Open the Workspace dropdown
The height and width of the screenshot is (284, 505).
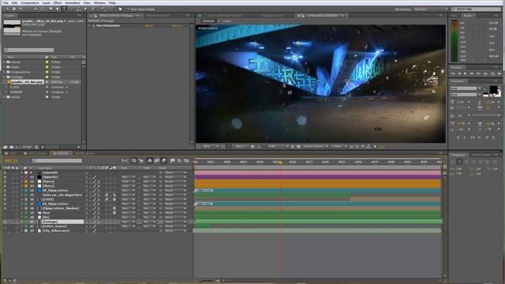point(430,9)
